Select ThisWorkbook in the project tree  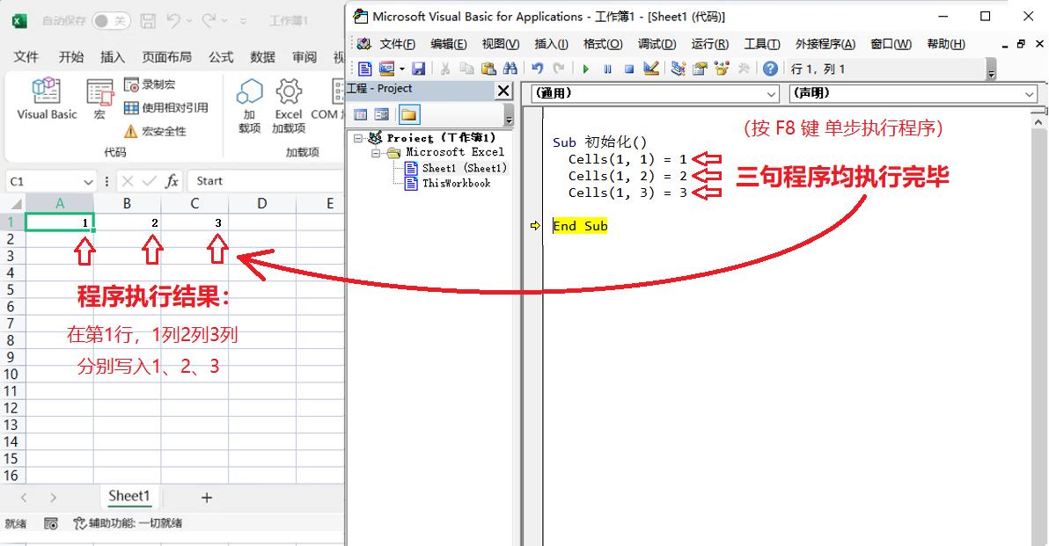456,183
